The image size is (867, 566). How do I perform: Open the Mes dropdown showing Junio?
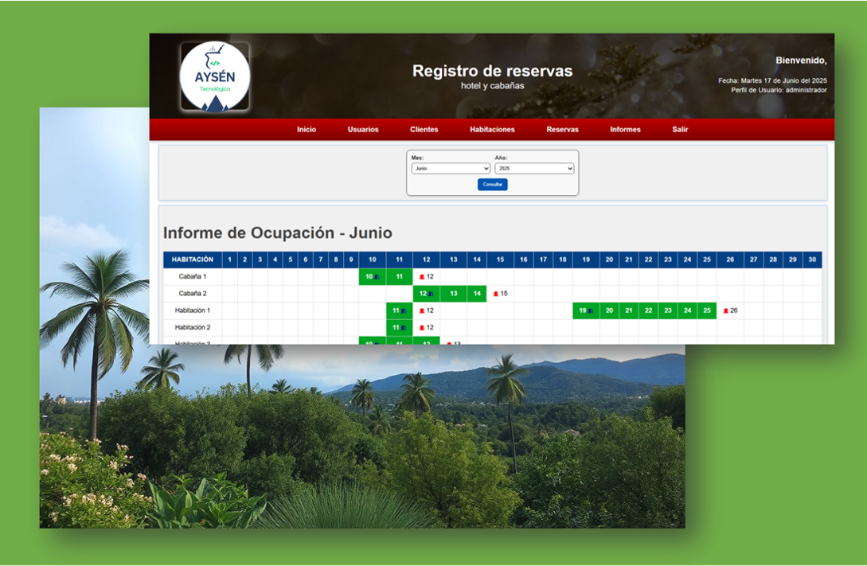(451, 169)
